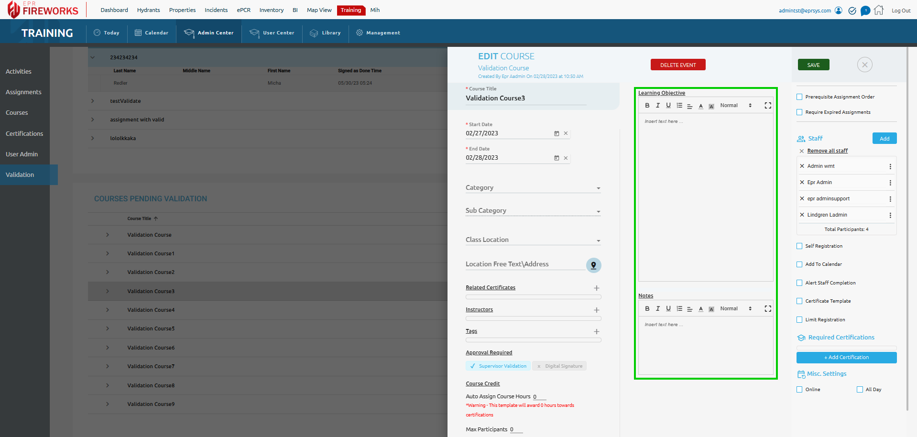
Task: Open the Inventory menu
Action: [x=271, y=10]
